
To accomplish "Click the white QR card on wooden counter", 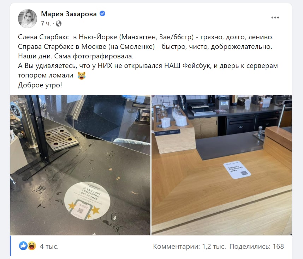I will 237,170.
